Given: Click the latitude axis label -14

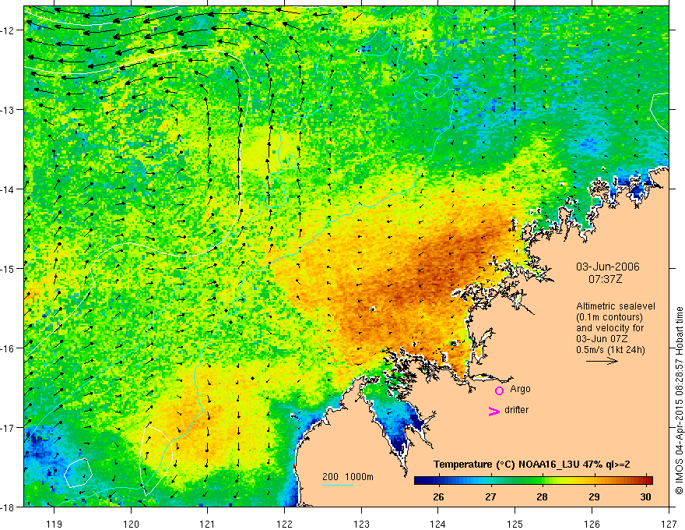Looking at the screenshot, I should click(x=8, y=189).
